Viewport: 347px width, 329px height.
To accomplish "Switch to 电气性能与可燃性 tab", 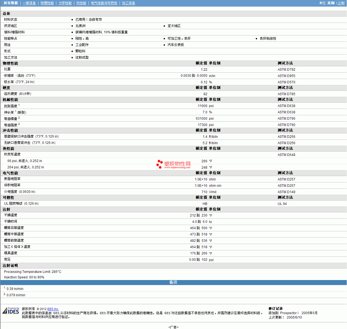I will tap(104, 3).
